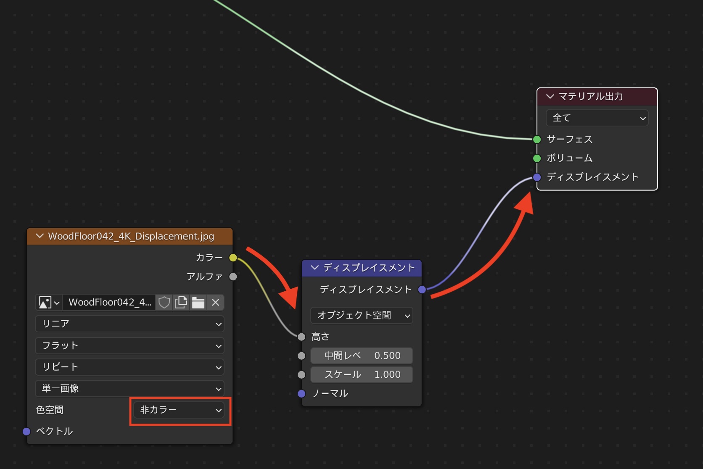Click the ノーマル input socket
Image resolution: width=703 pixels, height=469 pixels.
click(301, 394)
